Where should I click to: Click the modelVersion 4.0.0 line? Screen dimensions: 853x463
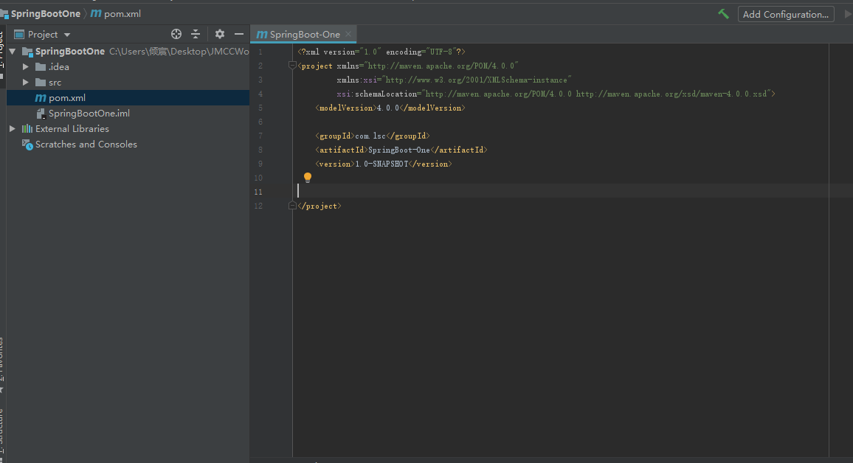coord(390,108)
